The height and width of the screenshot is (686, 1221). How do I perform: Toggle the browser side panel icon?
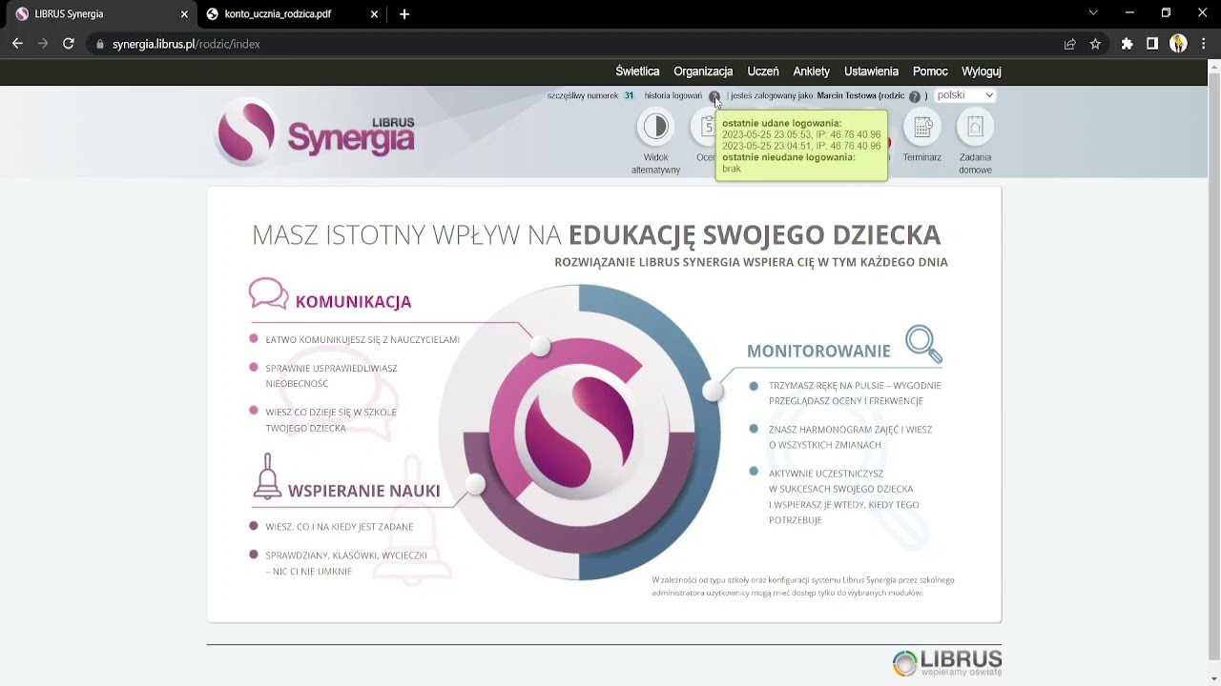pos(1152,44)
